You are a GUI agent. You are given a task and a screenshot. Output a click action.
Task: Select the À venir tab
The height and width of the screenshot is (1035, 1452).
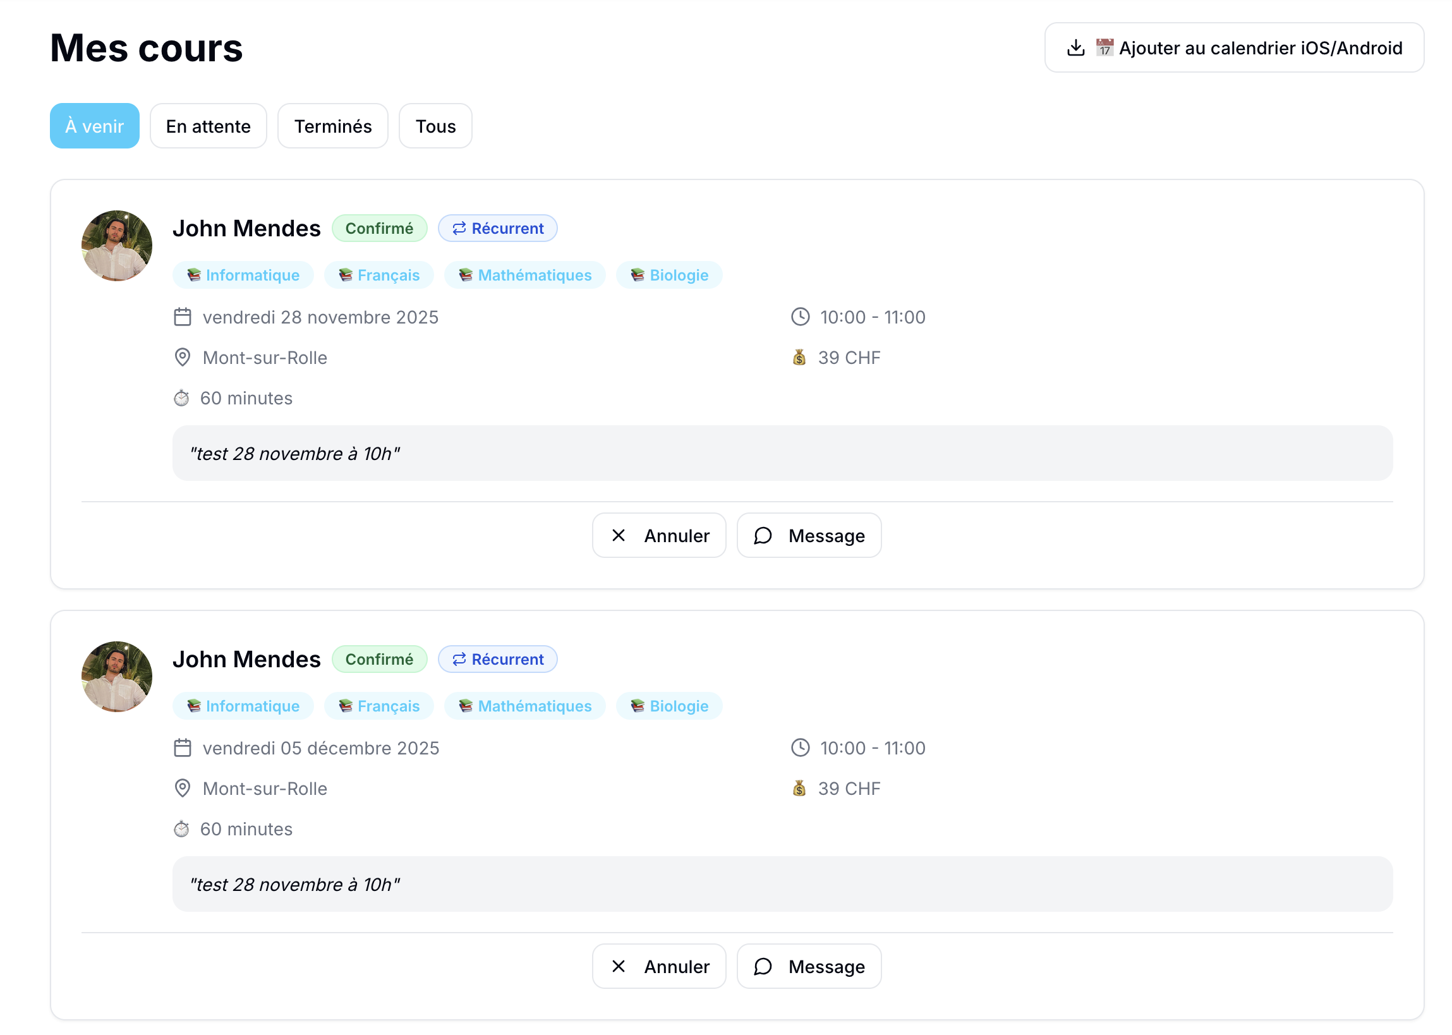(94, 126)
